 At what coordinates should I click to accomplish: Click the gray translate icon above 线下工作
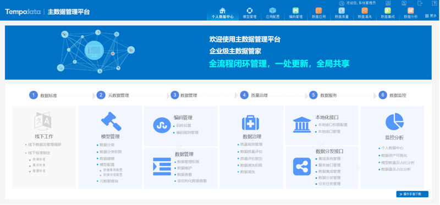43,121
